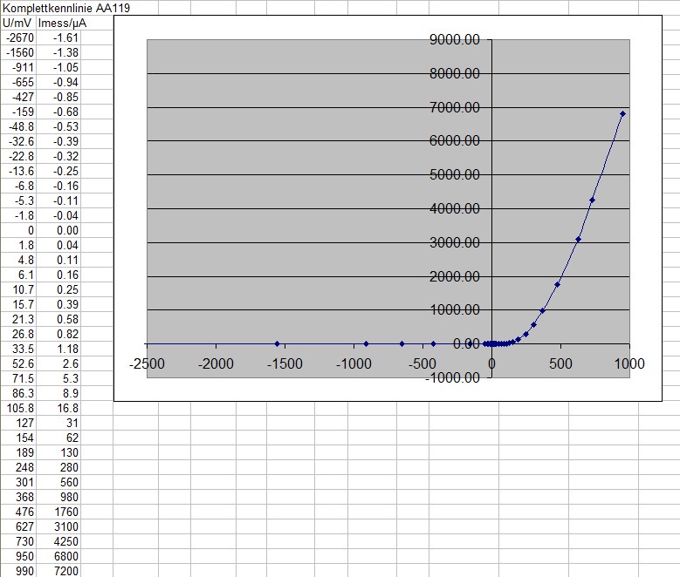This screenshot has height=577, width=680.
Task: Click the current value 1.18
Action: point(58,349)
